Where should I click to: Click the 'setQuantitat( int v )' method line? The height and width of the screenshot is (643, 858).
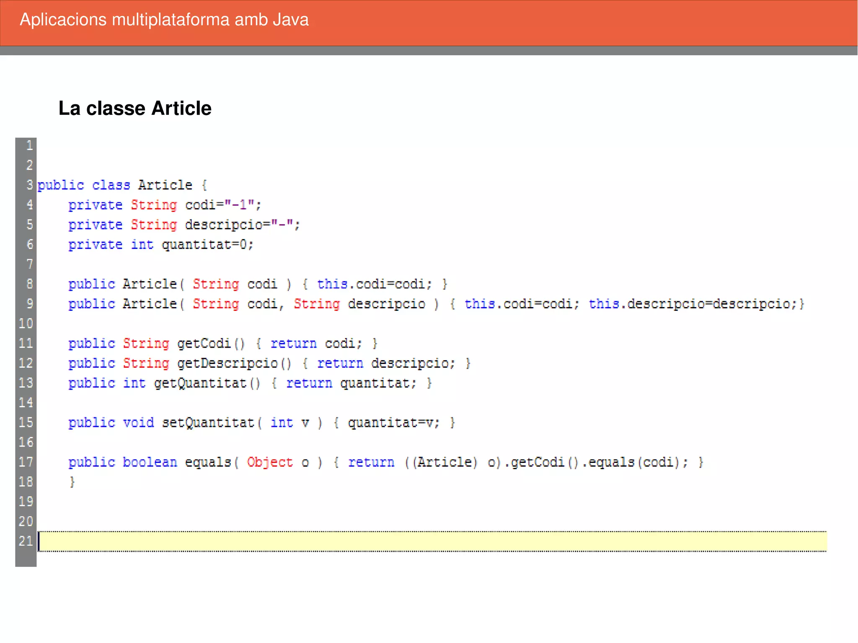262,422
